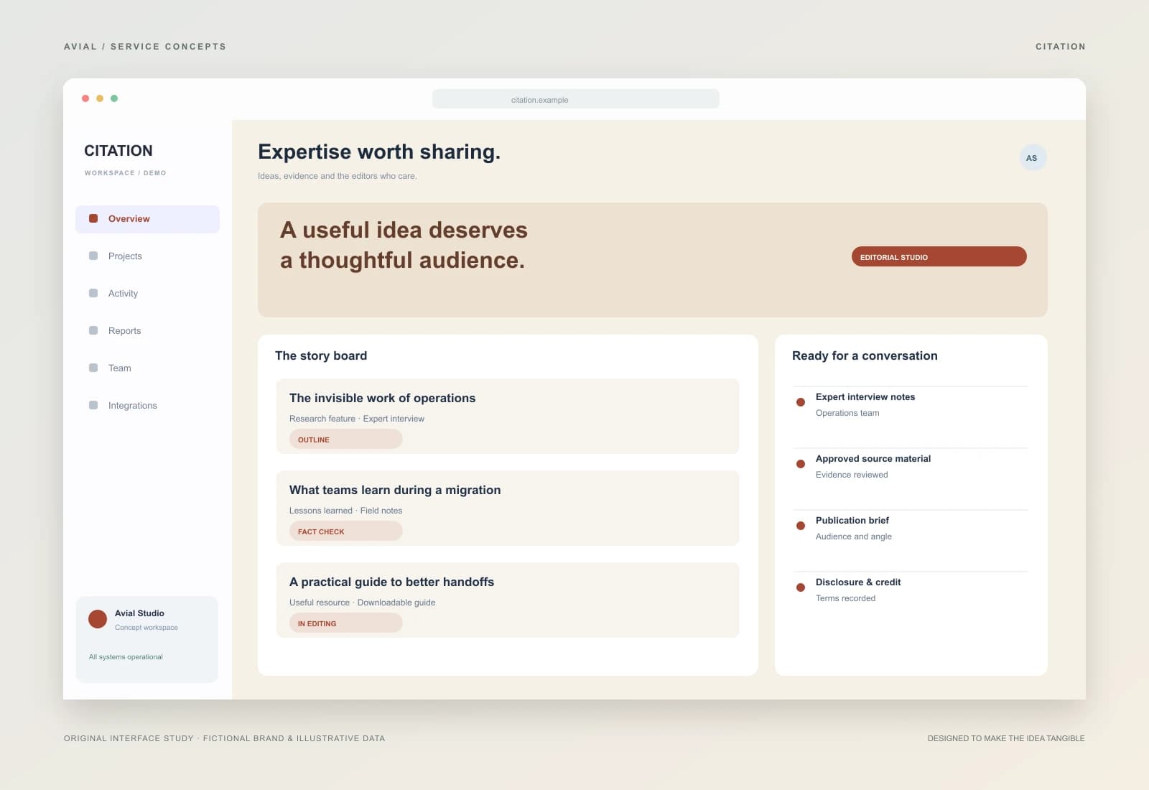Click the Avial Studio workspace round logo
Viewport: 1149px width, 790px height.
tap(98, 619)
